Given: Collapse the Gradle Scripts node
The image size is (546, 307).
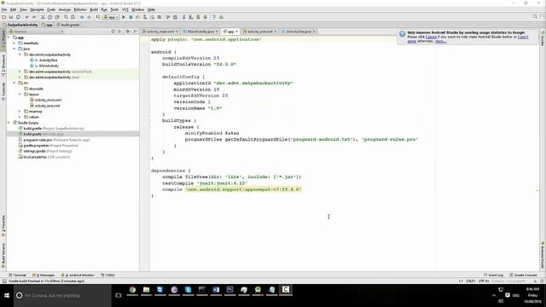Looking at the screenshot, I should pos(9,123).
